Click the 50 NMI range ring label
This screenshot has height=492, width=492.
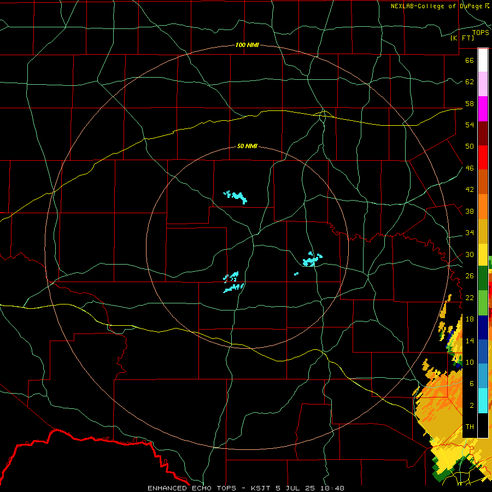[x=247, y=146]
